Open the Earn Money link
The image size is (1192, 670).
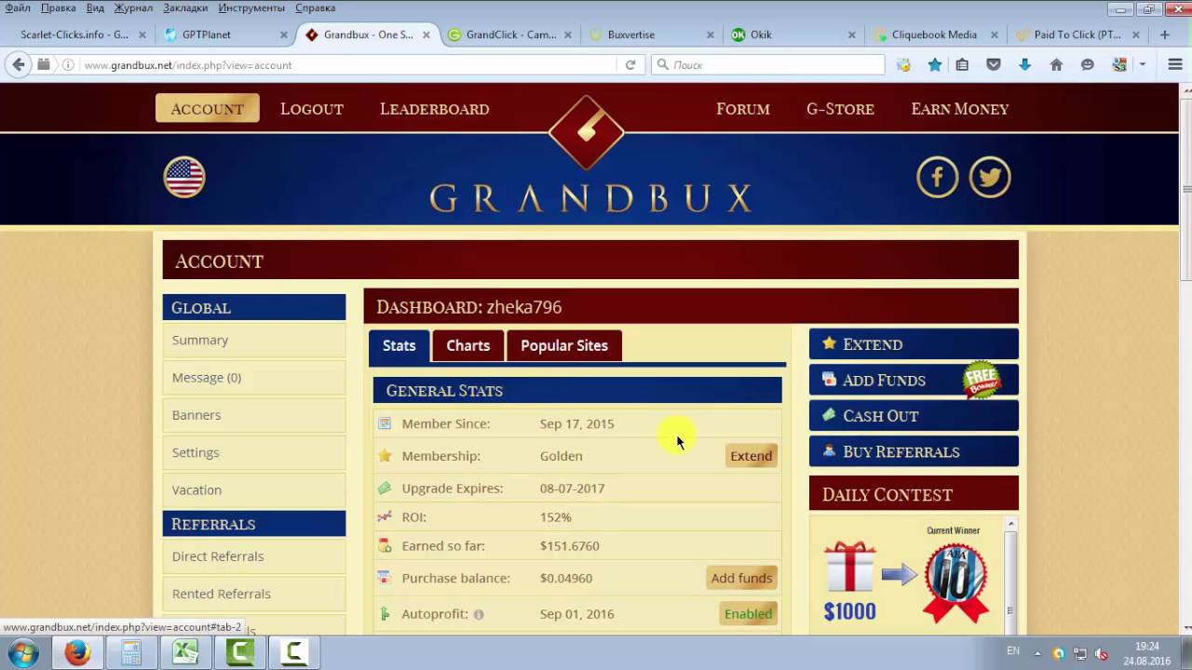(959, 109)
